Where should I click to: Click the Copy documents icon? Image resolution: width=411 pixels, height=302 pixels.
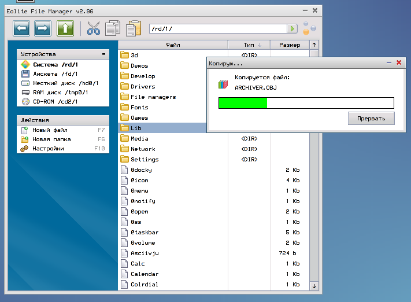point(113,28)
